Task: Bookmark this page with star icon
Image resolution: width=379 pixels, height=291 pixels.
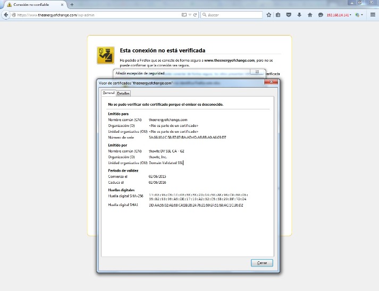Action: click(x=268, y=15)
